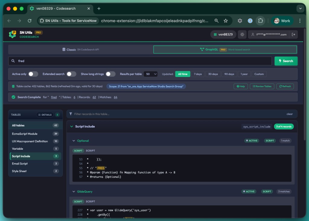Select the All time updated filter
The image size is (309, 221).
tap(183, 74)
